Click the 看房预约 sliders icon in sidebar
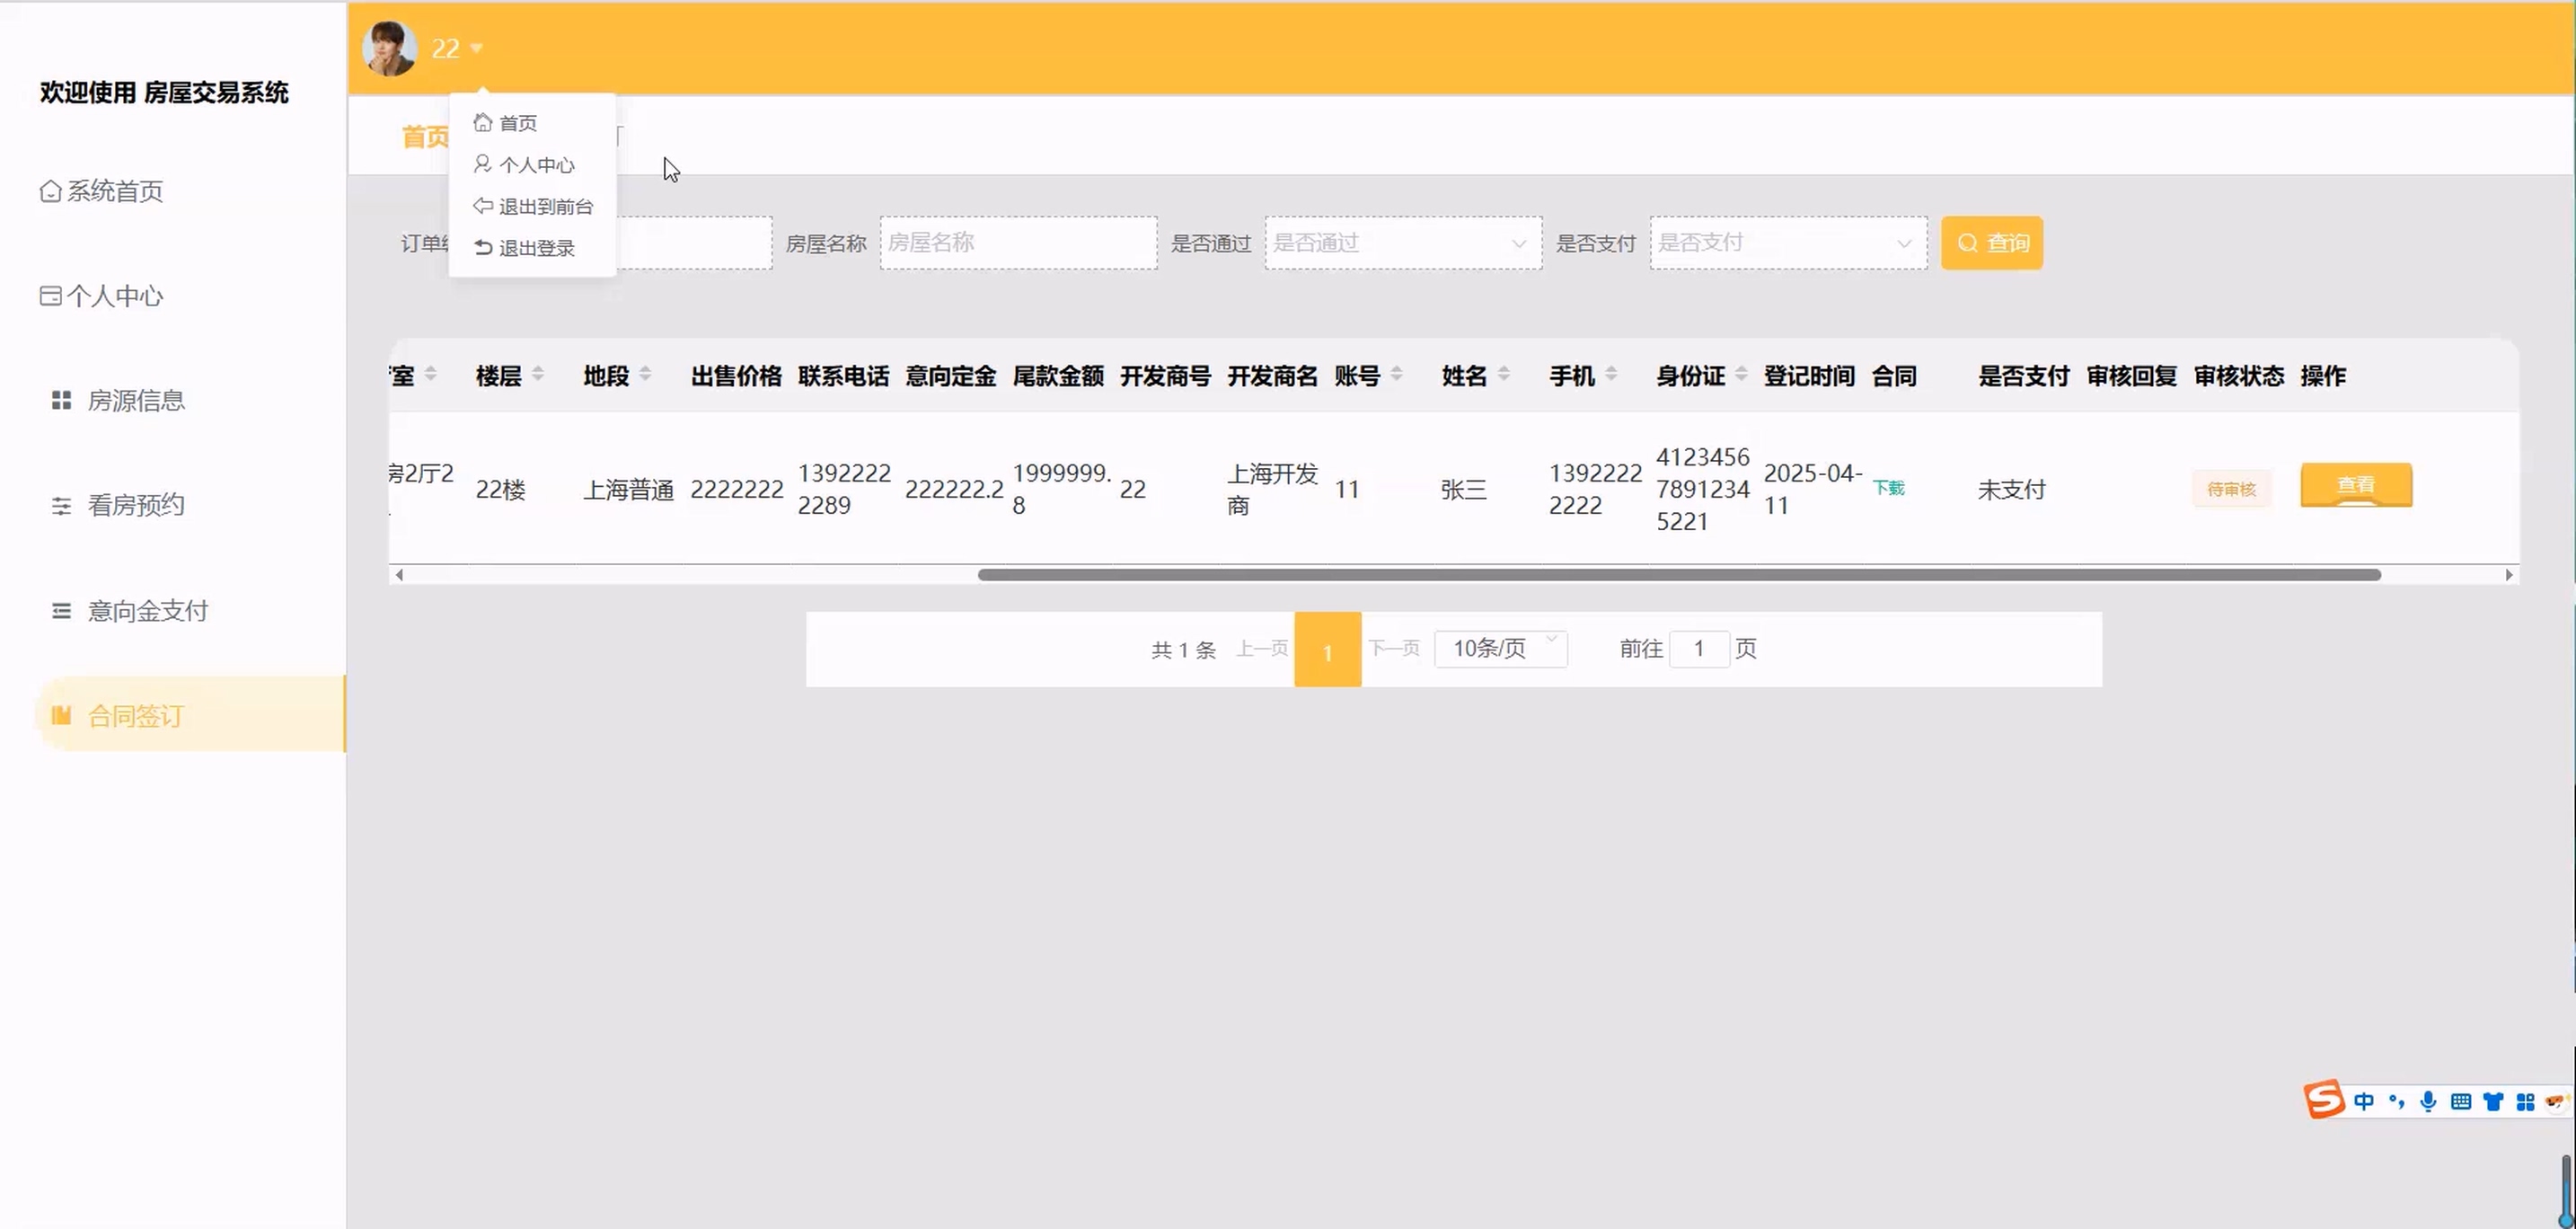Image resolution: width=2576 pixels, height=1229 pixels. pos(61,506)
